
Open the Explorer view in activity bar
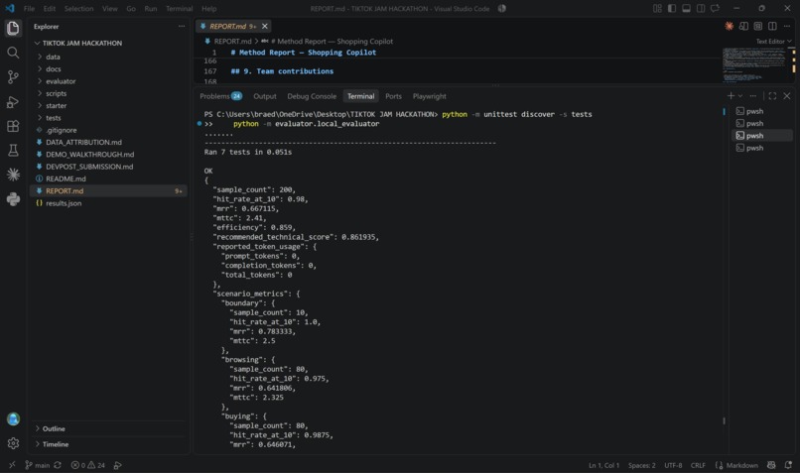click(13, 28)
